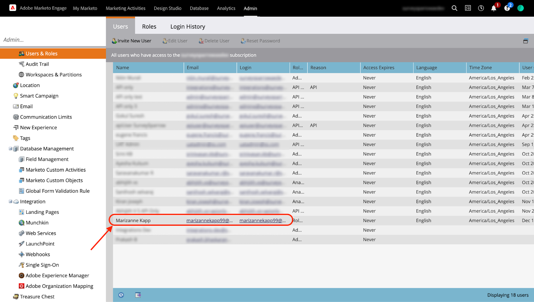Switch to the Roles tab
534x302 pixels.
[149, 27]
